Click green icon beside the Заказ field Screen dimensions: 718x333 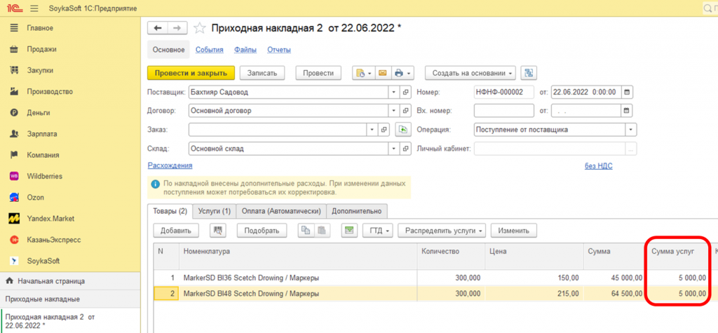point(402,130)
